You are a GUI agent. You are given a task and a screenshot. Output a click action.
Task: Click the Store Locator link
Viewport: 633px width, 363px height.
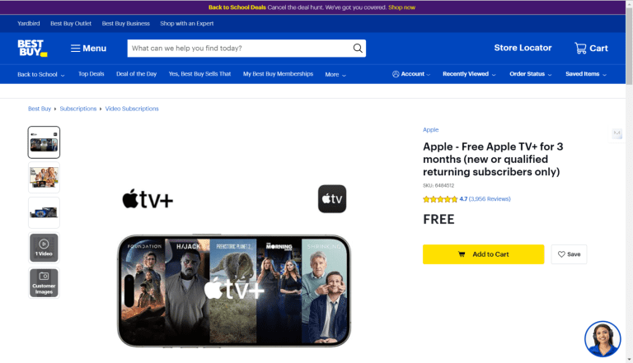tap(523, 48)
